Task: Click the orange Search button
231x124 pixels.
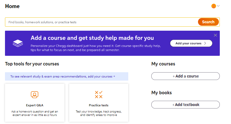Action: [208, 22]
